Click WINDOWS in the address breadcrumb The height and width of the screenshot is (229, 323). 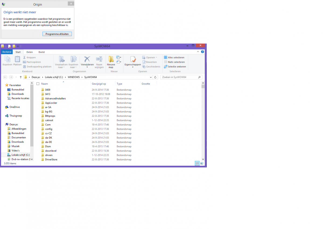pos(73,77)
